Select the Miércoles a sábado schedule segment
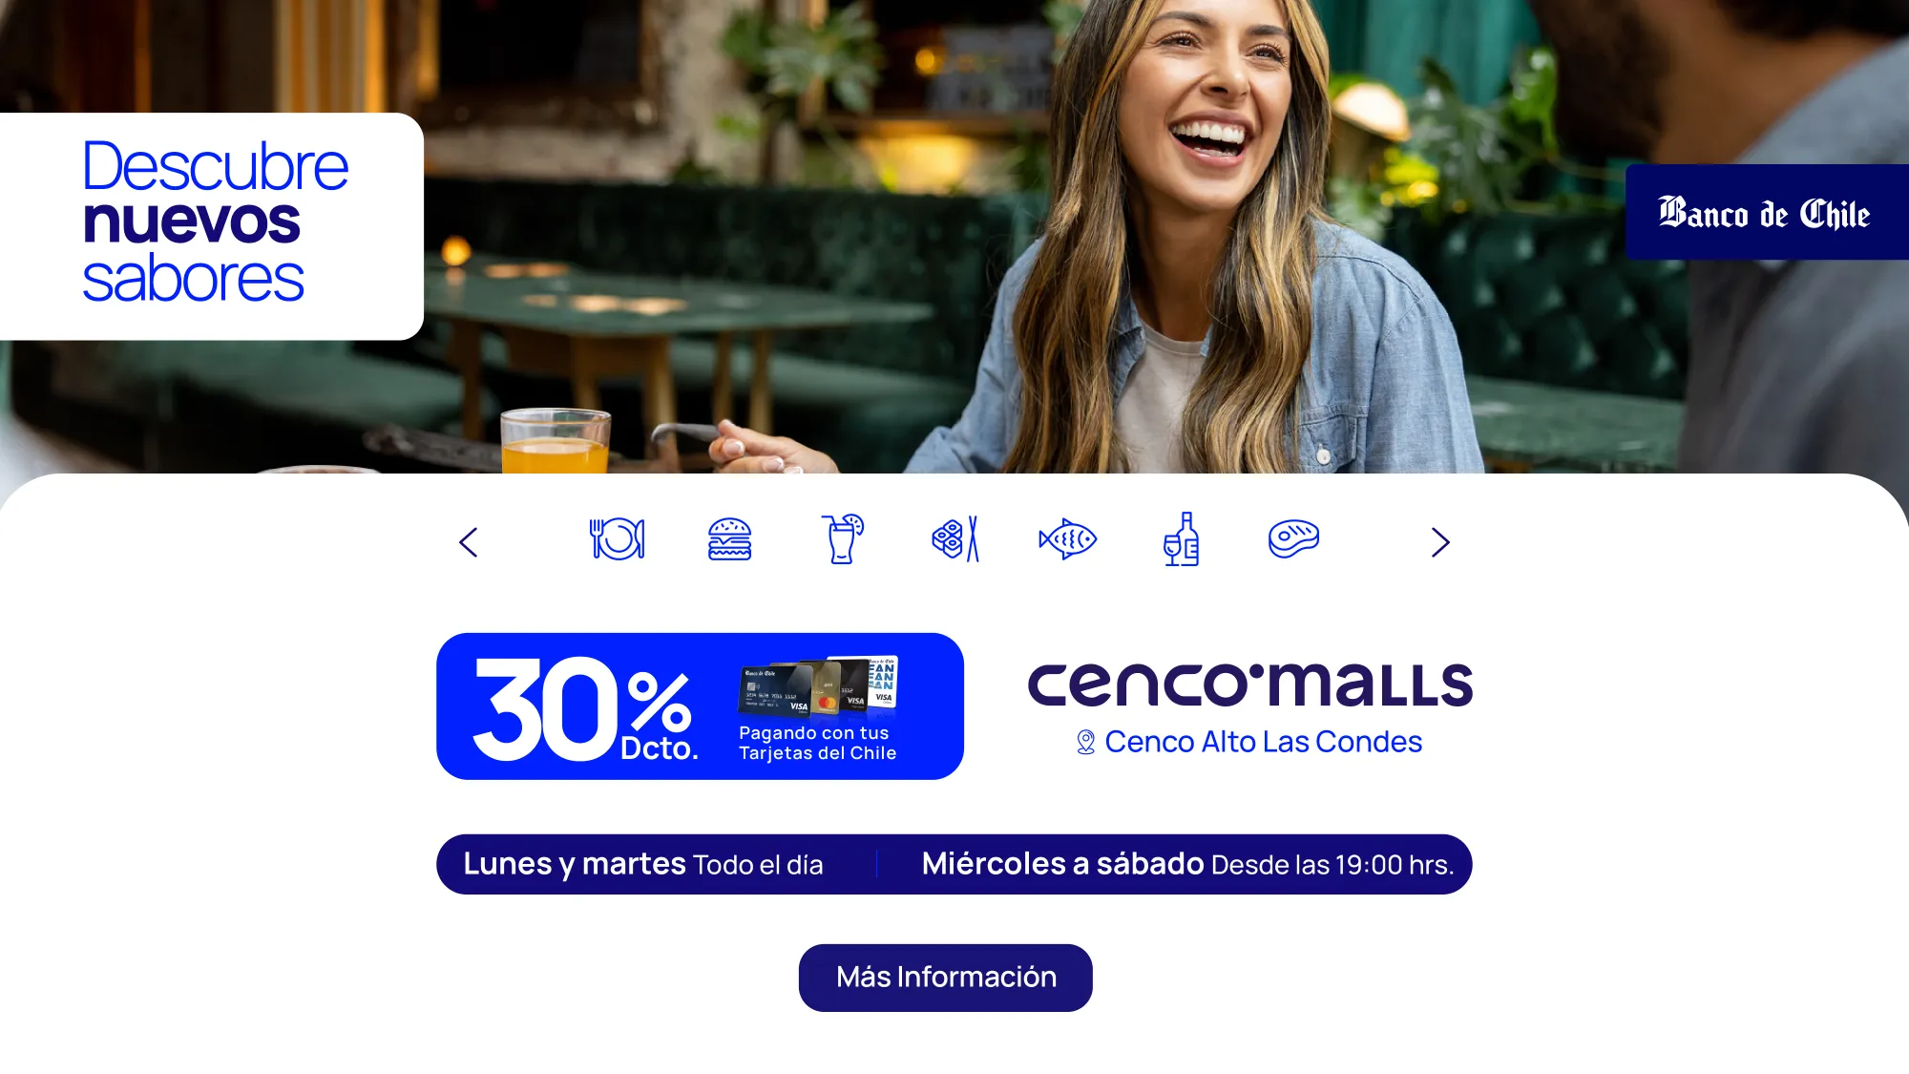The height and width of the screenshot is (1074, 1909). click(1187, 864)
